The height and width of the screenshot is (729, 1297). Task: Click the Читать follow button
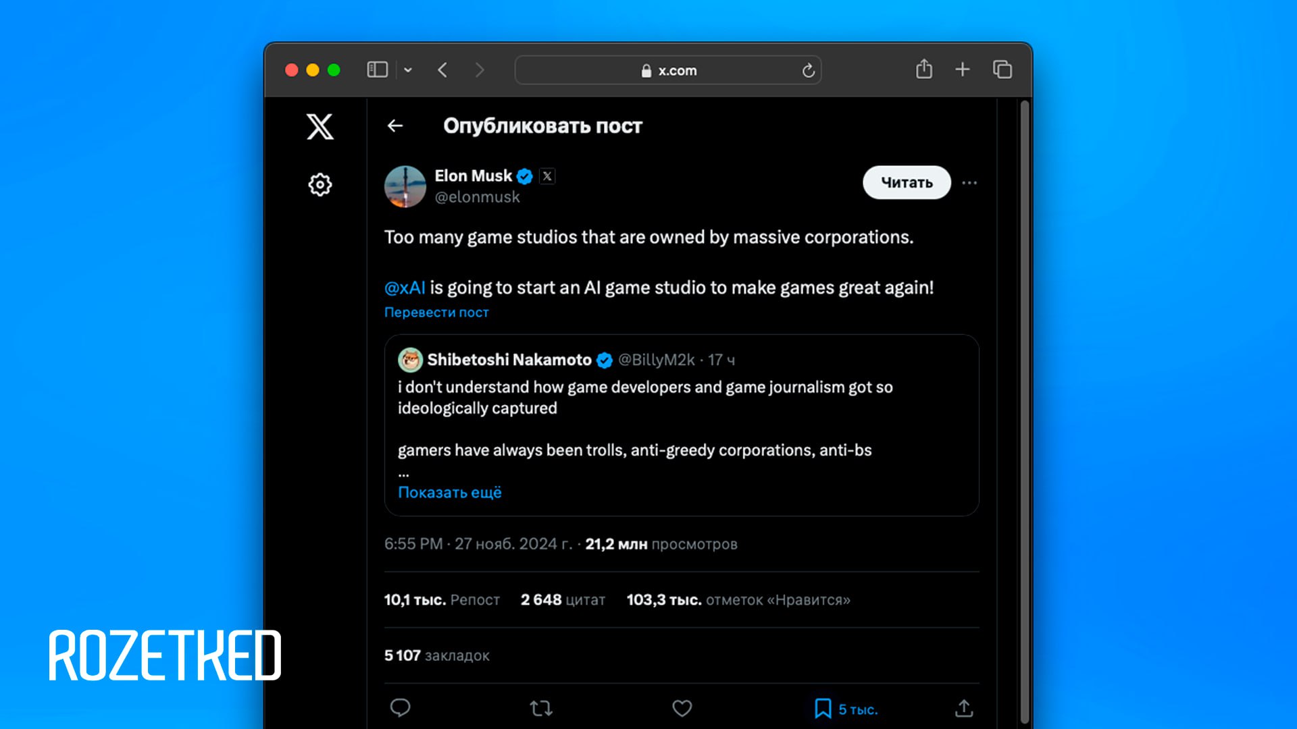pyautogui.click(x=907, y=182)
